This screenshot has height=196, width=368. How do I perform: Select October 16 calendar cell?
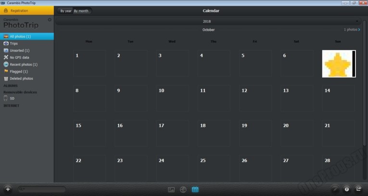click(x=131, y=133)
